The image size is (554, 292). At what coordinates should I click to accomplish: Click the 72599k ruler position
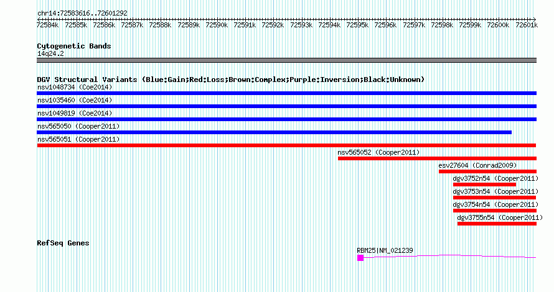[x=470, y=25]
